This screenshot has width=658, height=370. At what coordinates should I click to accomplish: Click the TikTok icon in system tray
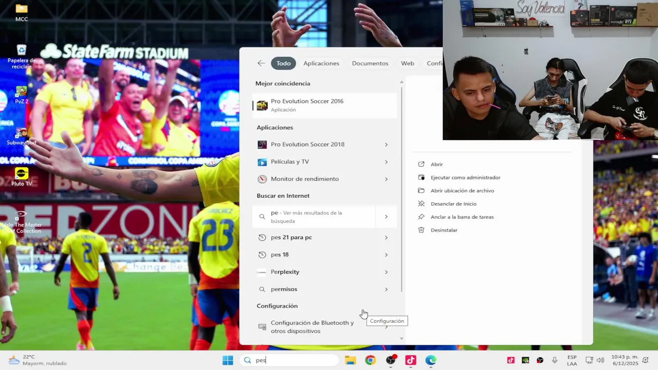pos(510,360)
